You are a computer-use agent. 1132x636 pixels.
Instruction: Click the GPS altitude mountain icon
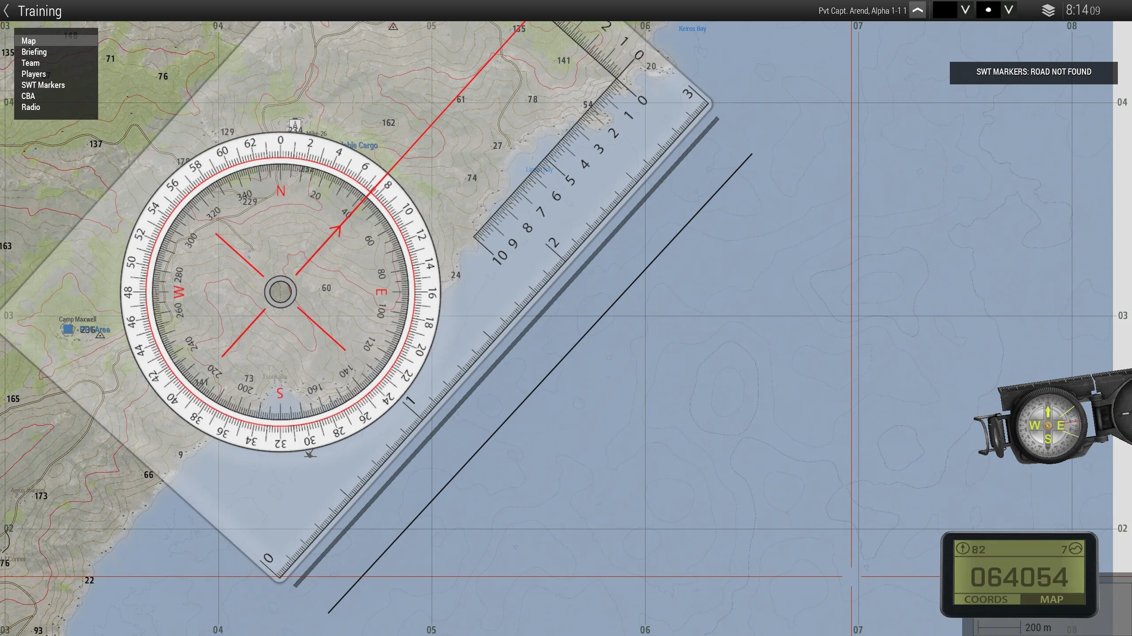pyautogui.click(x=1075, y=549)
